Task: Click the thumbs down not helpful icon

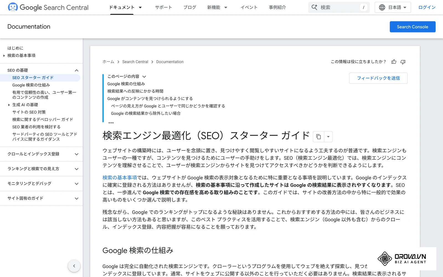Action: coord(403,62)
